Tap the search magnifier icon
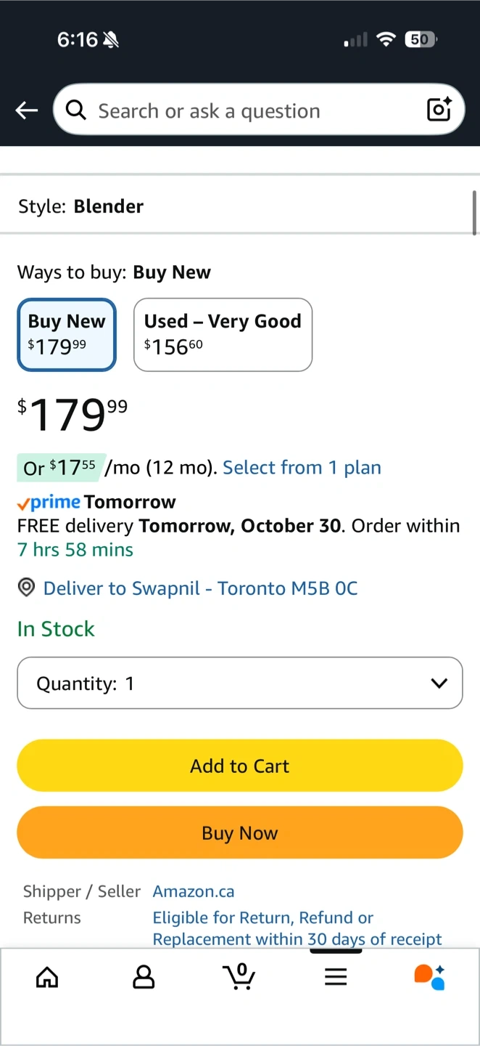Image resolution: width=480 pixels, height=1046 pixels. (75, 110)
